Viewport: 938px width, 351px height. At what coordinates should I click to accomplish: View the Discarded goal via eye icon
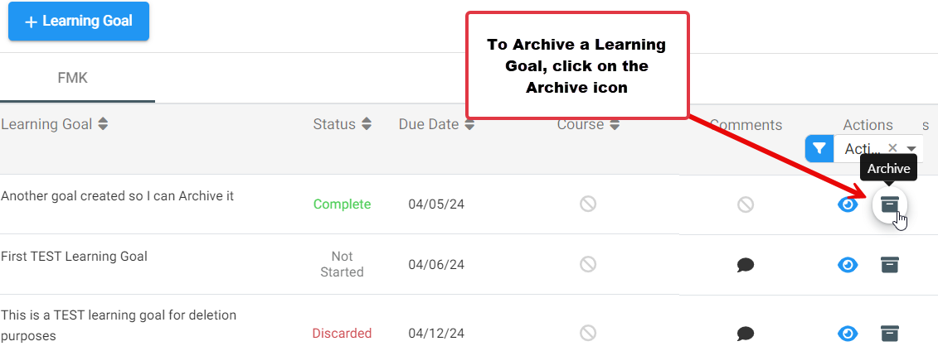click(x=848, y=333)
